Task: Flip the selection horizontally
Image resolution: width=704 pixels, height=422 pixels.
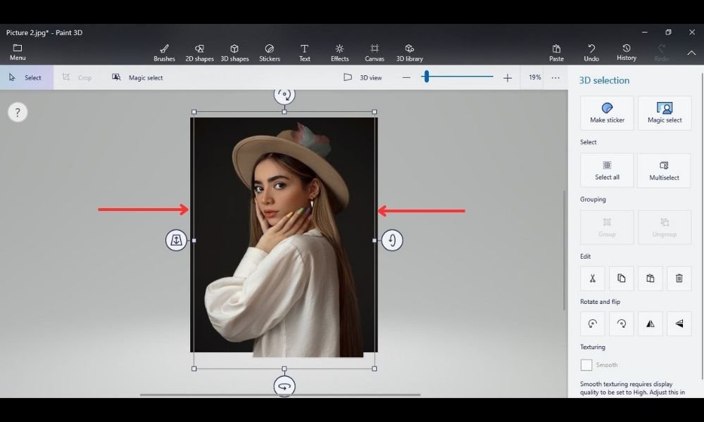Action: (x=650, y=324)
